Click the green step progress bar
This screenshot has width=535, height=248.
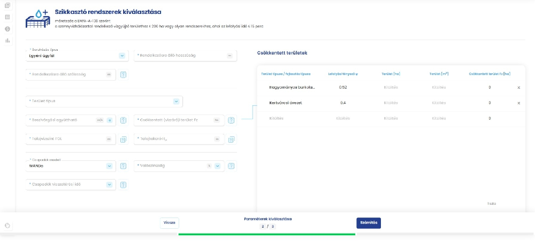(x=267, y=235)
